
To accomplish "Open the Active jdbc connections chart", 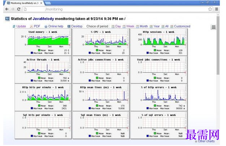I will (x=101, y=70).
